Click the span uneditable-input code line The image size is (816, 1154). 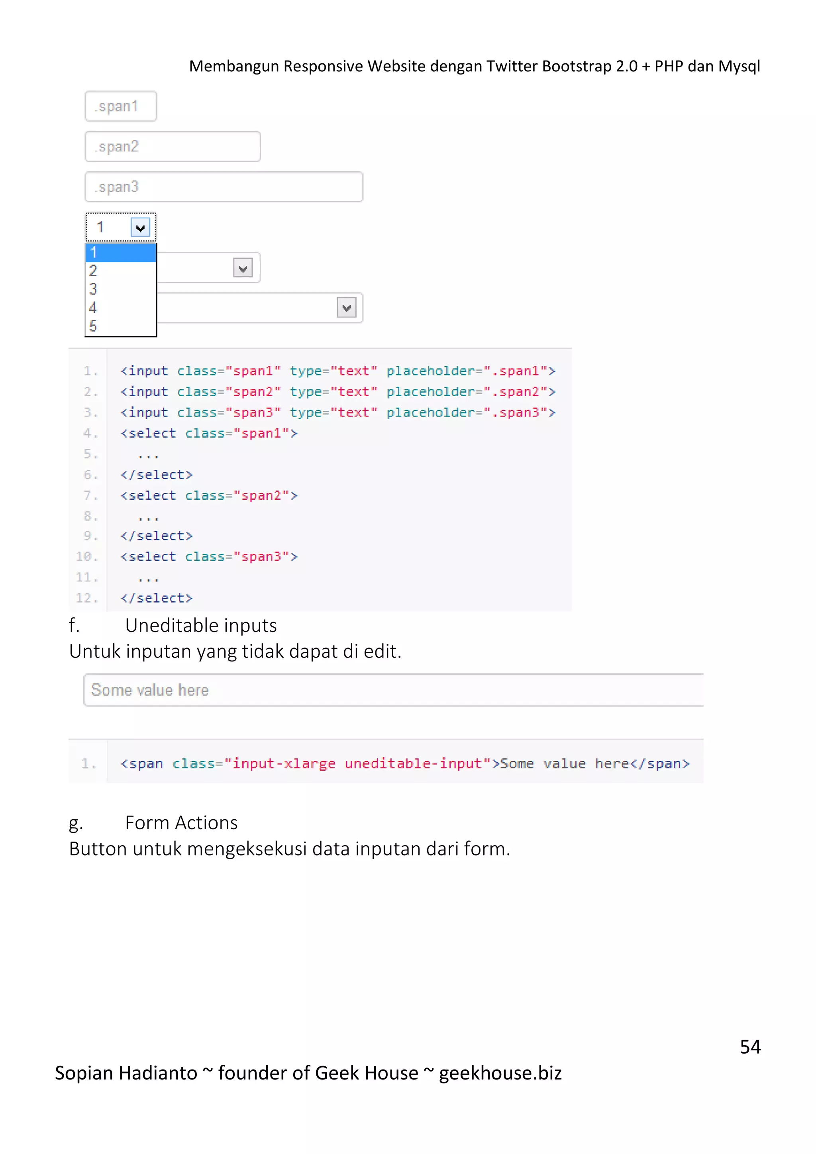[405, 764]
